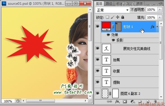Click document horizontal scroll right arrow
Viewport: 165px width, 106px height.
(x=86, y=101)
